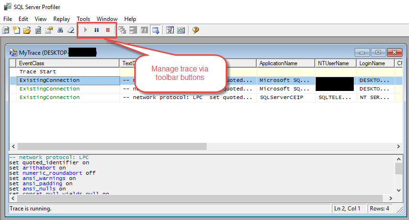Screen dimensions: 409x220
Task: Launch Database Engine Tuning Advisor icon
Action: click(x=170, y=30)
